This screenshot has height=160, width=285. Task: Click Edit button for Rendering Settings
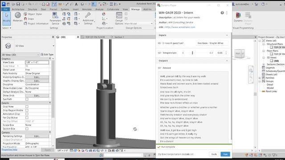coord(37,136)
